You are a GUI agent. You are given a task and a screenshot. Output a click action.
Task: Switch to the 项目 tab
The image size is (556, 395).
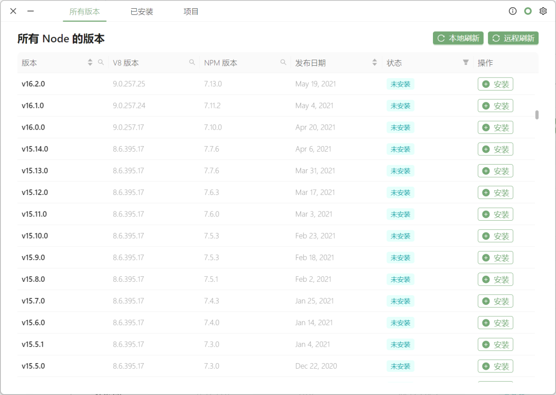191,12
